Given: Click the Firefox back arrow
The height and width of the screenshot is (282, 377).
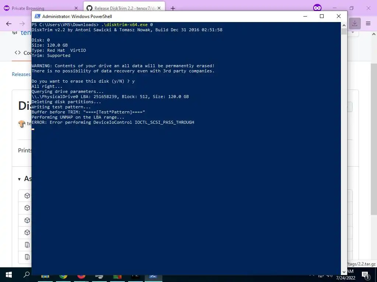Looking at the screenshot, I should tap(9, 23).
